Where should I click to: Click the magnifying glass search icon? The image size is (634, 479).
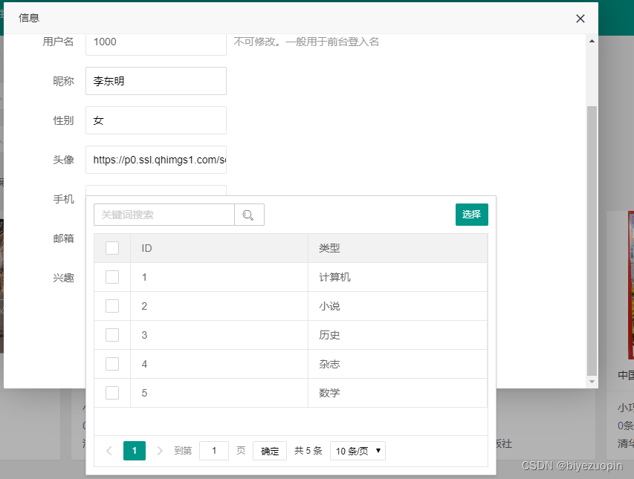(x=249, y=214)
